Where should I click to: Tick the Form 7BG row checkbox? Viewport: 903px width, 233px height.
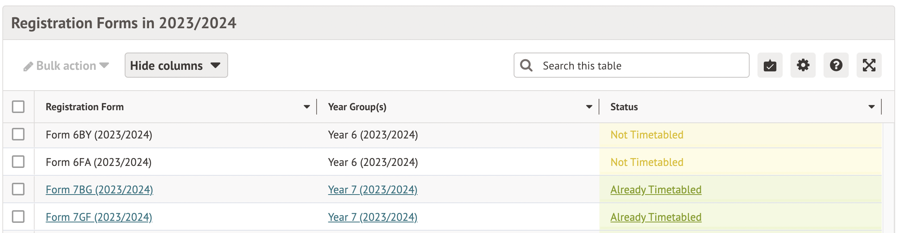point(18,189)
